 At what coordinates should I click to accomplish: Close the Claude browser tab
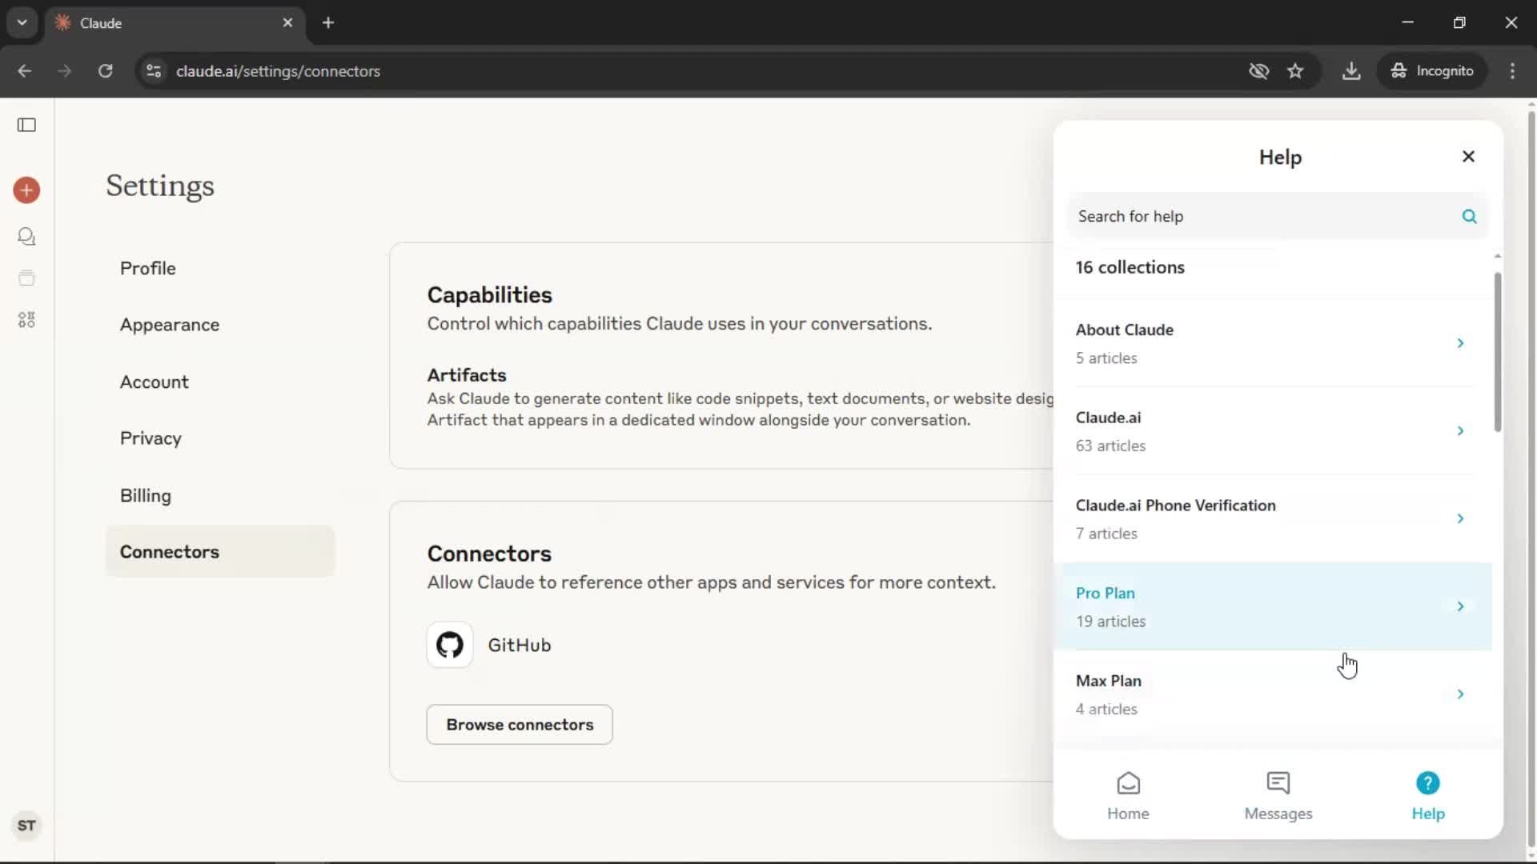point(288,22)
